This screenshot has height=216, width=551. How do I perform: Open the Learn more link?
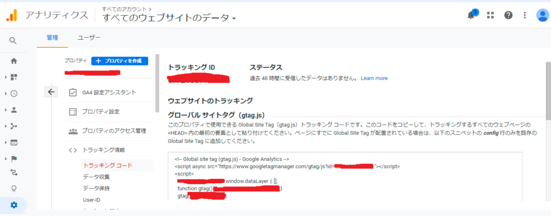pos(374,78)
